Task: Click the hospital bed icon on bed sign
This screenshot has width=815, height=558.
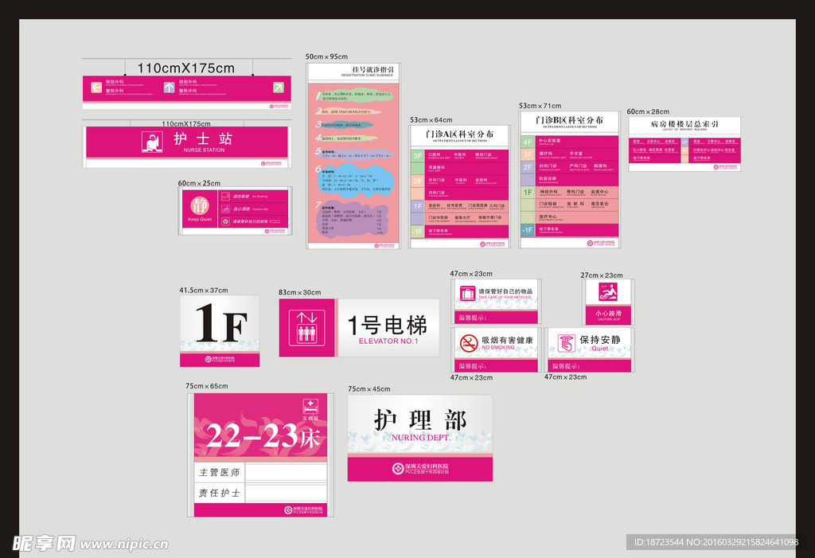Action: pyautogui.click(x=310, y=406)
